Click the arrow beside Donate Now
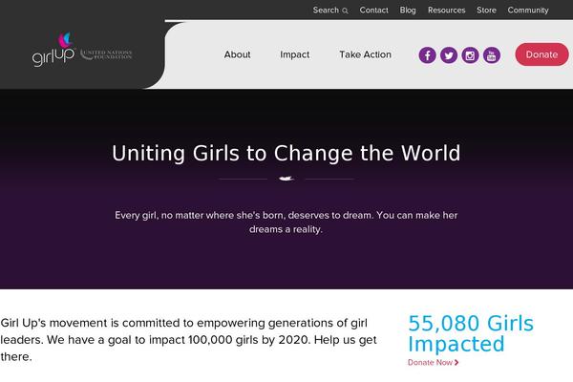Viewport: 573px width, 382px height. coord(457,363)
